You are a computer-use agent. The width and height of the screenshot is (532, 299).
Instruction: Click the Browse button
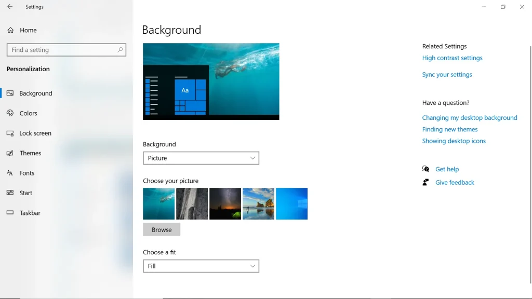pyautogui.click(x=162, y=229)
